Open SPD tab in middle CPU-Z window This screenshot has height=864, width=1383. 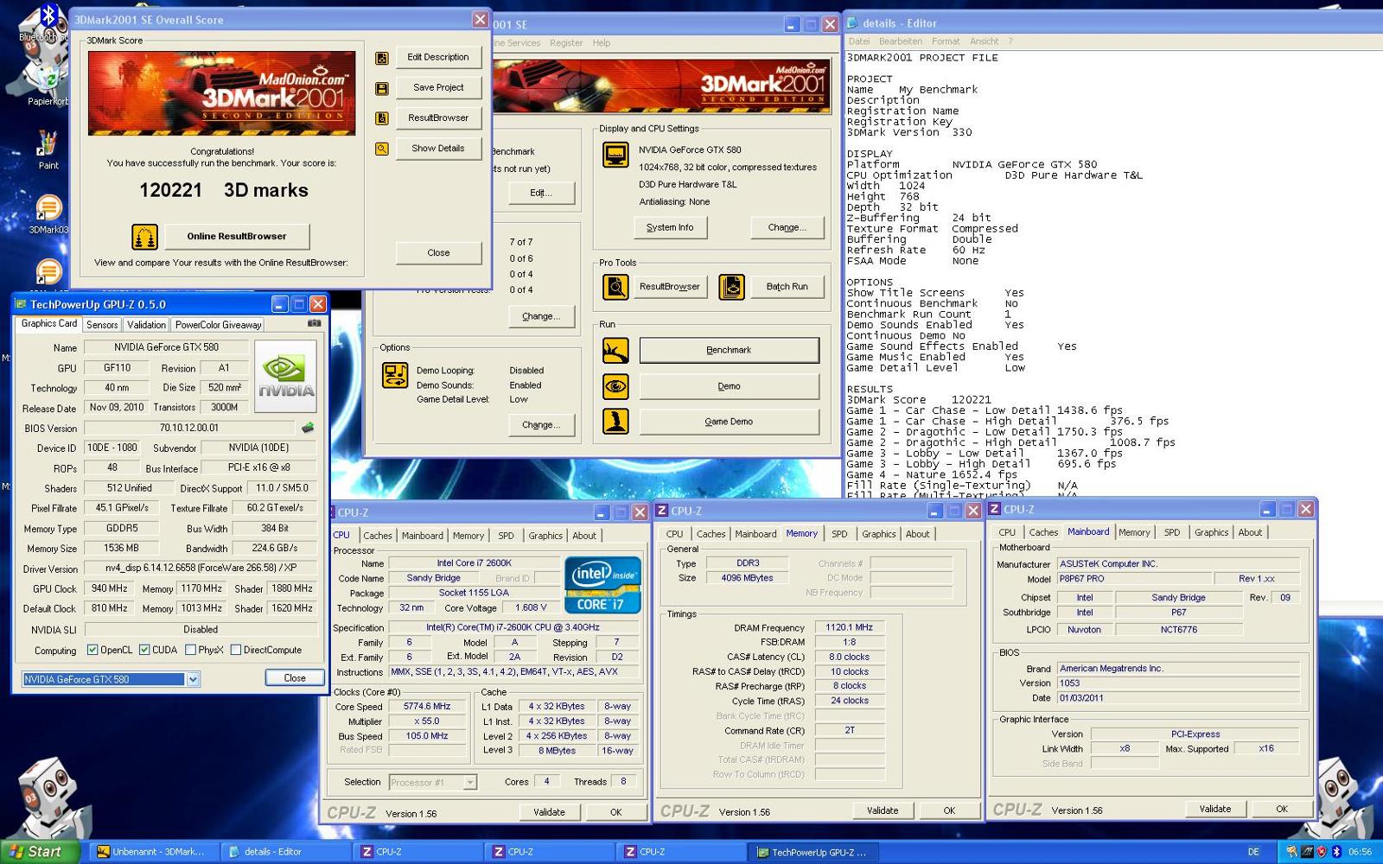click(839, 534)
